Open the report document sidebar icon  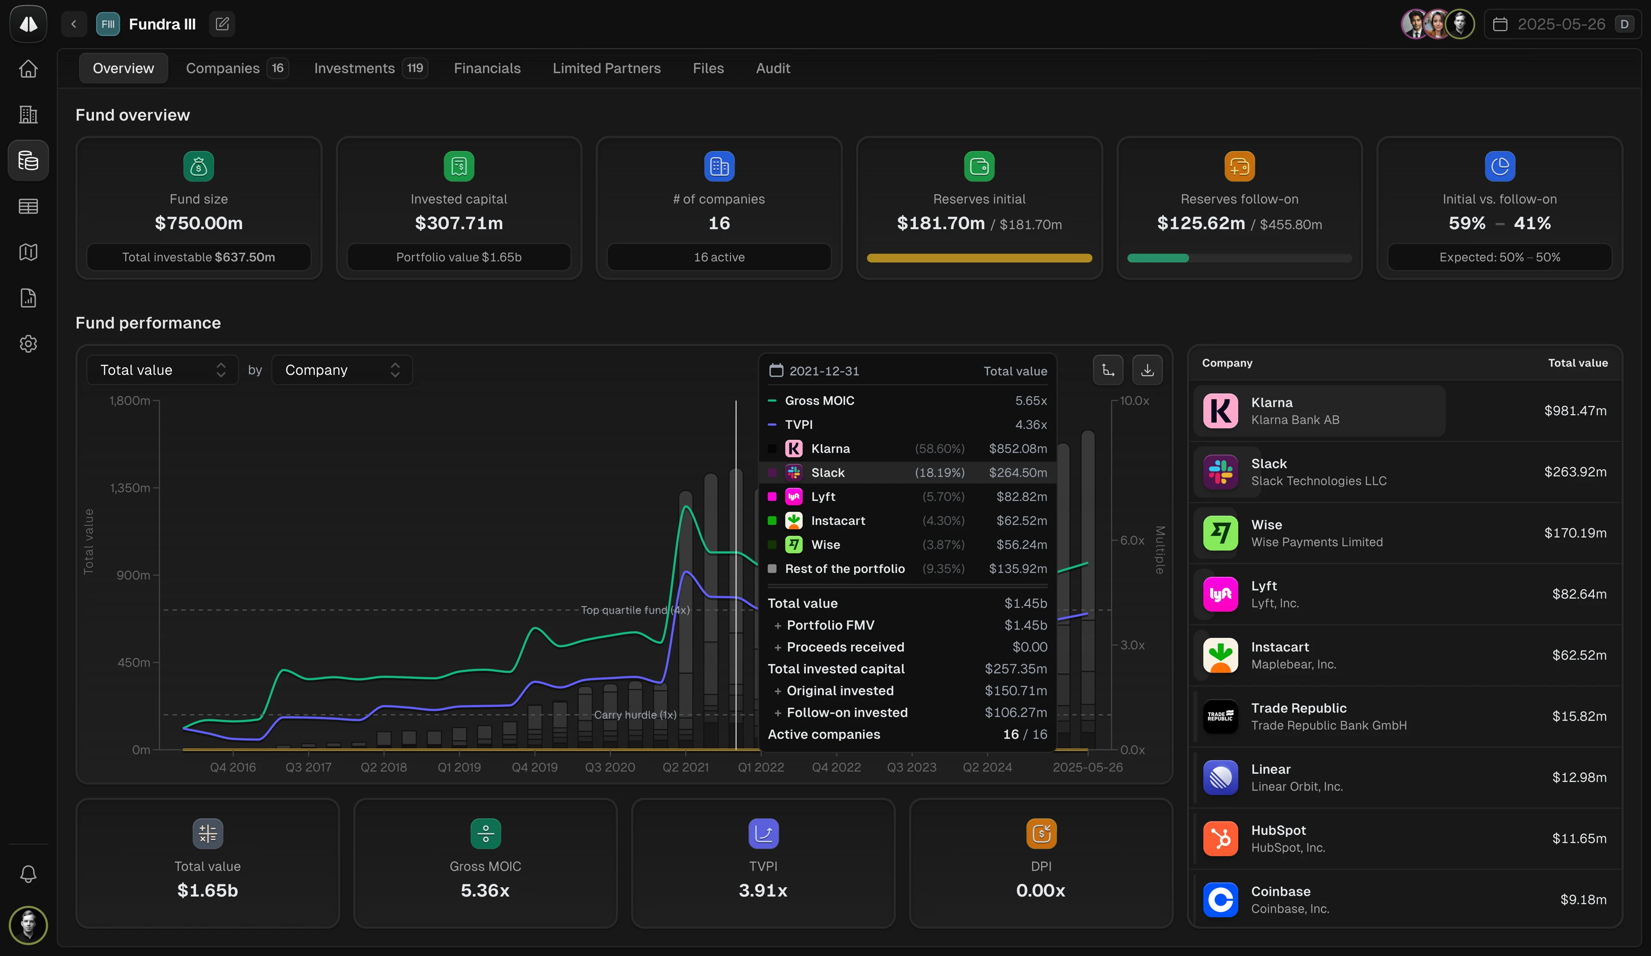coord(28,298)
